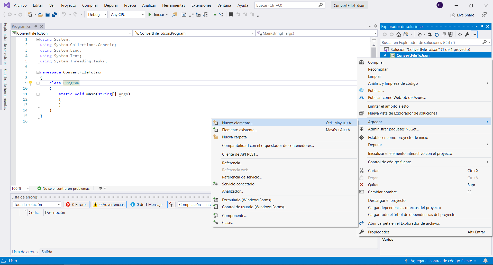
Task: Click the Live Share button
Action: pyautogui.click(x=462, y=15)
